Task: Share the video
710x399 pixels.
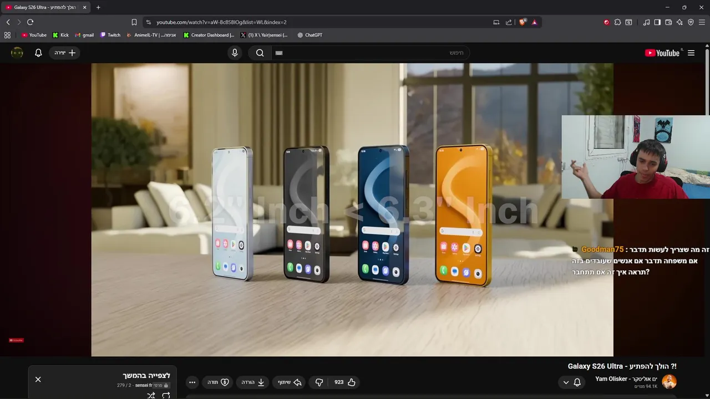Action: (289, 382)
